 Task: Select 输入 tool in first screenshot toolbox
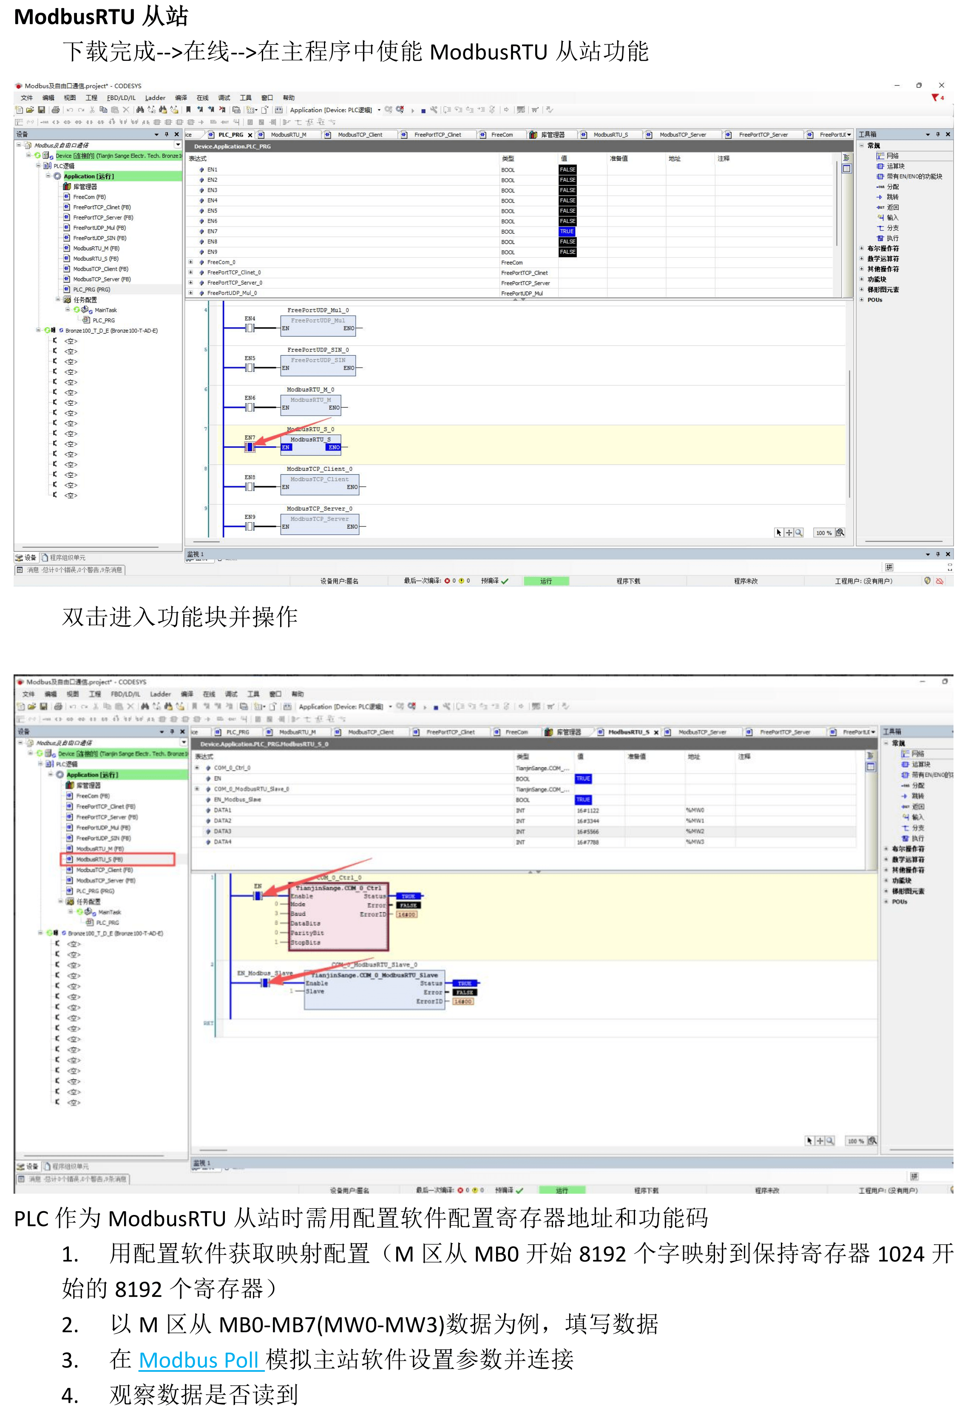click(888, 218)
